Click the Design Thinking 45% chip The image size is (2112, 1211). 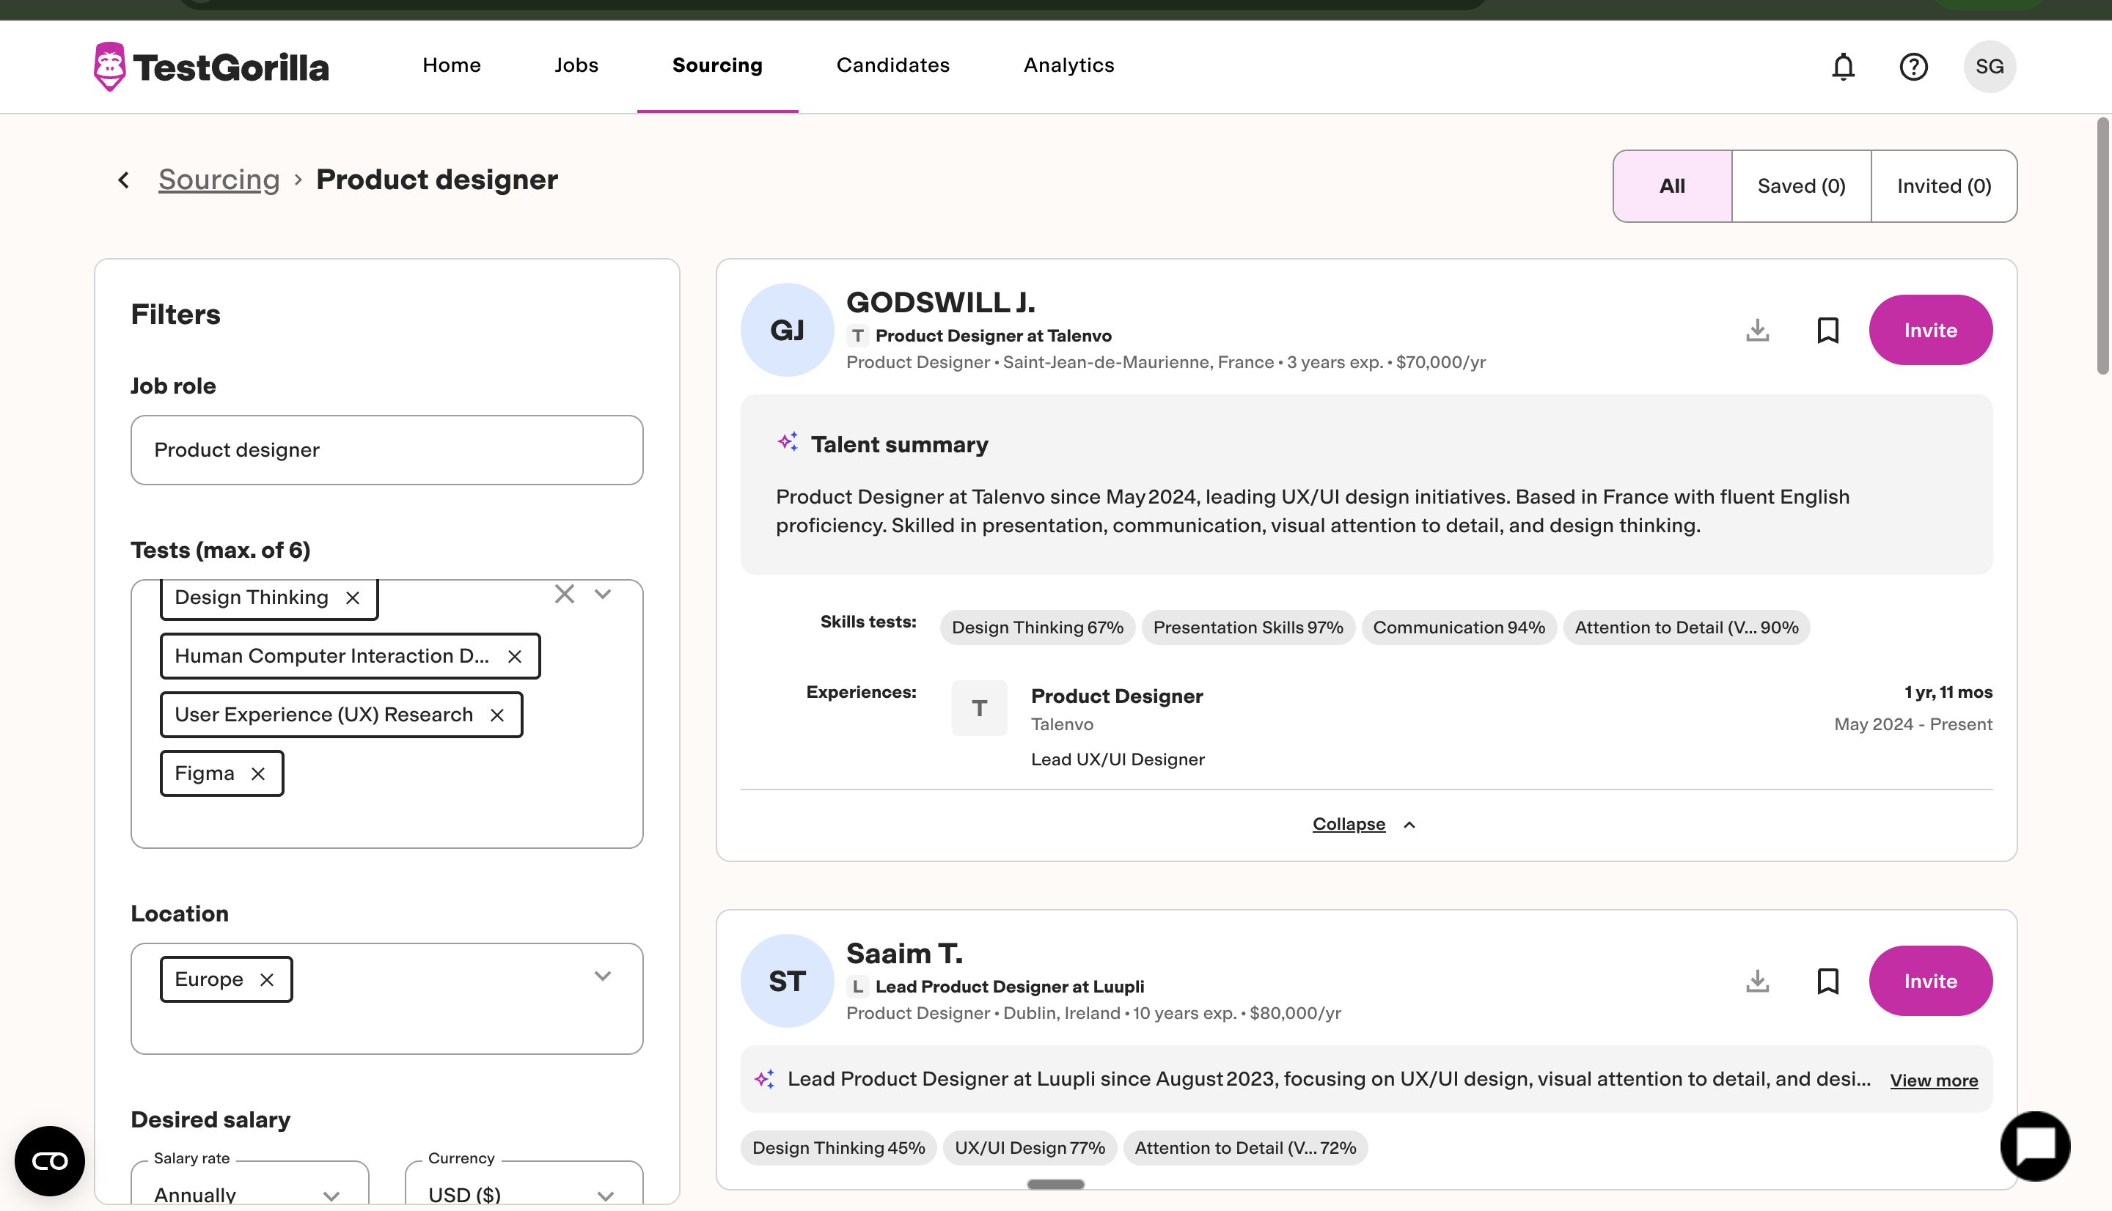838,1148
